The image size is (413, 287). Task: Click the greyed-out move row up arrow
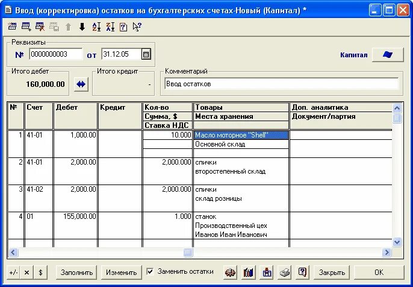(x=68, y=27)
